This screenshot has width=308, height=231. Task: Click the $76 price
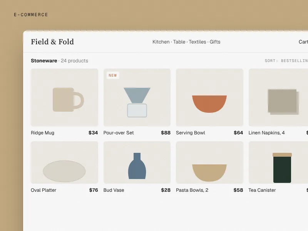pyautogui.click(x=94, y=190)
